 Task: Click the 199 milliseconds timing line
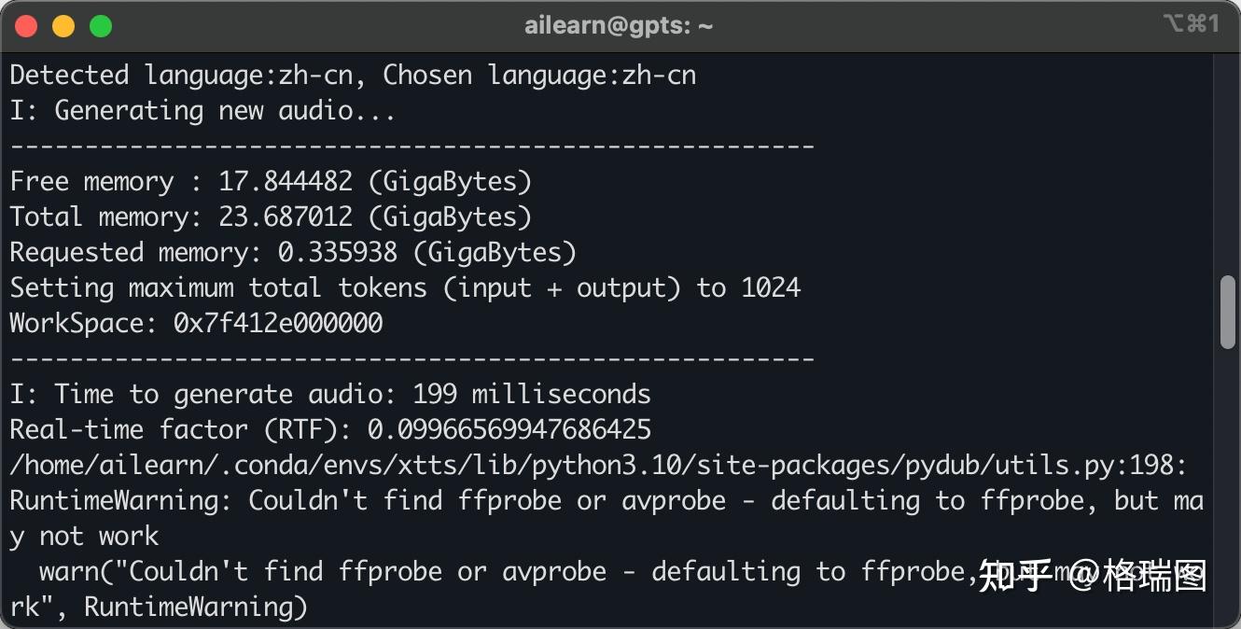click(330, 394)
